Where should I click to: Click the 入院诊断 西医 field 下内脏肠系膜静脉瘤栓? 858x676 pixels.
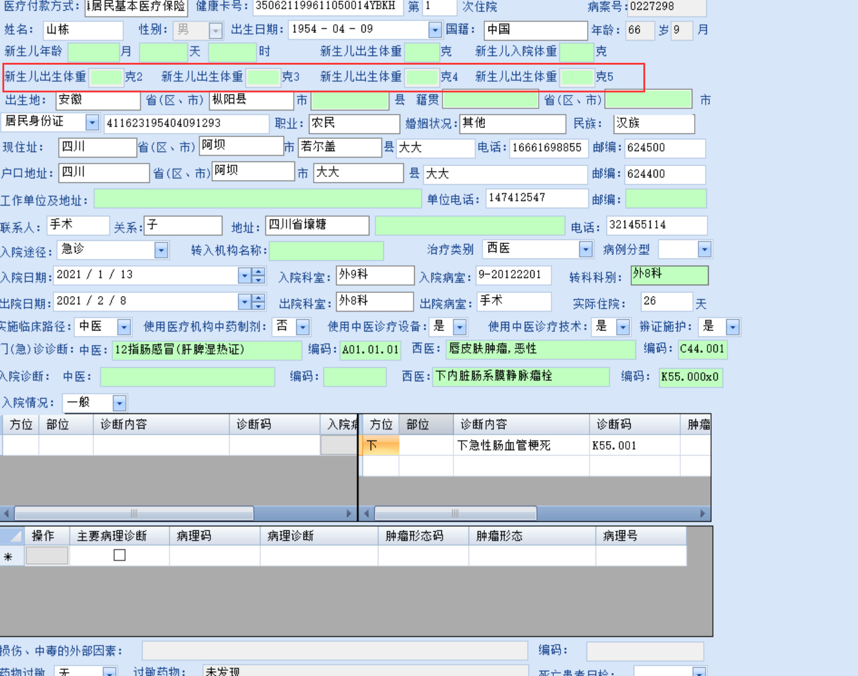tap(521, 377)
